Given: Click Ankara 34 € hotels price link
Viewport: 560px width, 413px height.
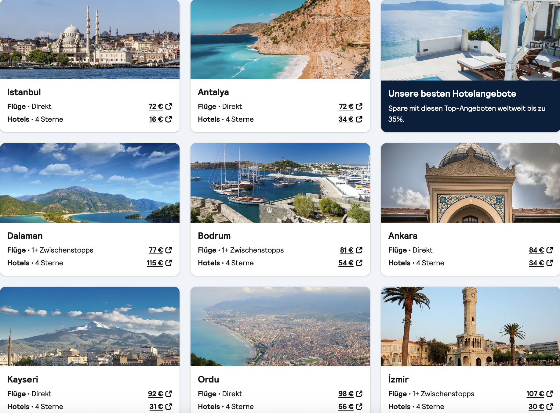Looking at the screenshot, I should click(536, 263).
